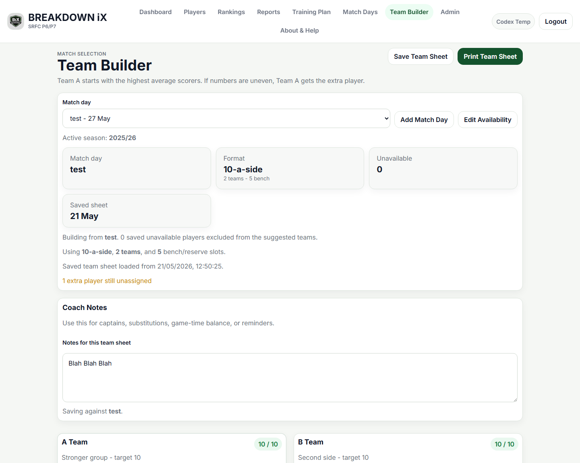The image size is (580, 463).
Task: Navigate to Match Days
Action: (x=360, y=12)
